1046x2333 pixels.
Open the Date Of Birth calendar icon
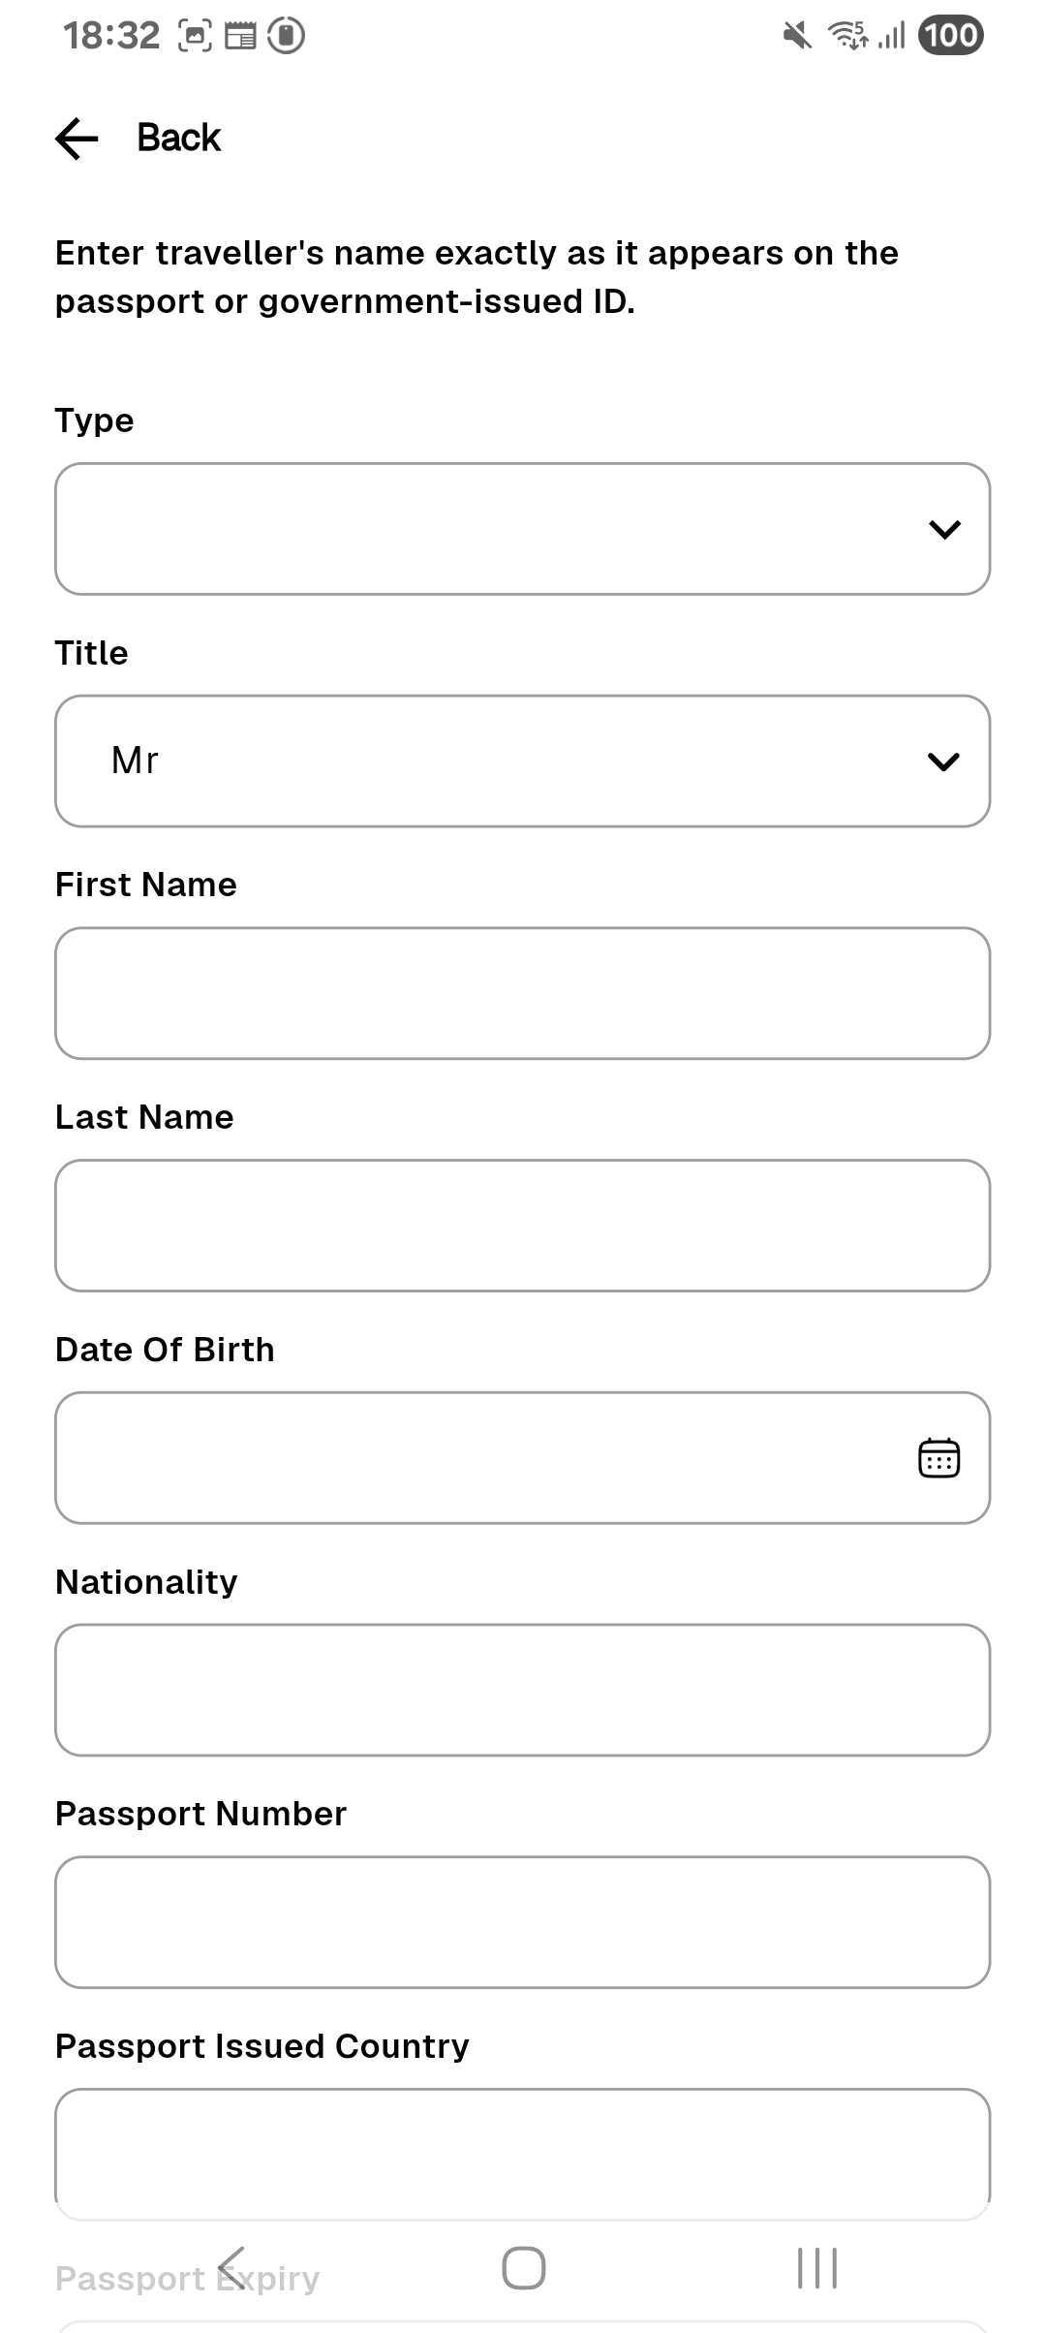[938, 1458]
